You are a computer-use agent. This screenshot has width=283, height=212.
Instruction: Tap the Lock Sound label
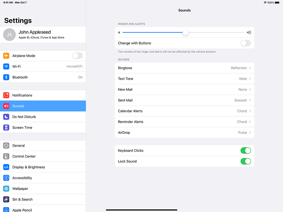click(x=127, y=161)
